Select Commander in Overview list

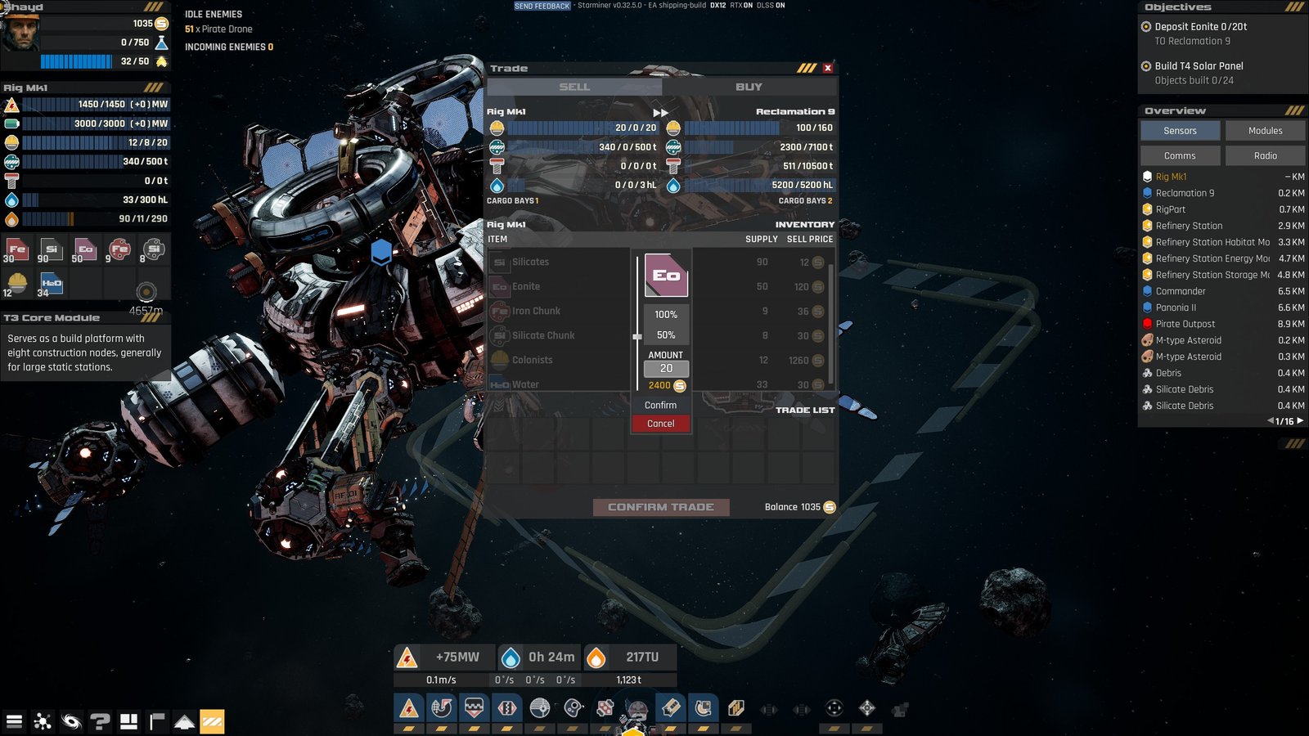[1223, 291]
